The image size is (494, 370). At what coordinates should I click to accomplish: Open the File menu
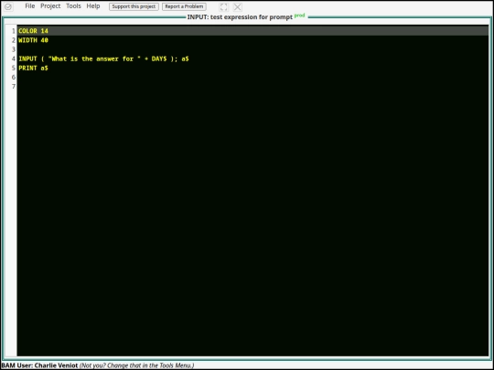click(x=30, y=6)
